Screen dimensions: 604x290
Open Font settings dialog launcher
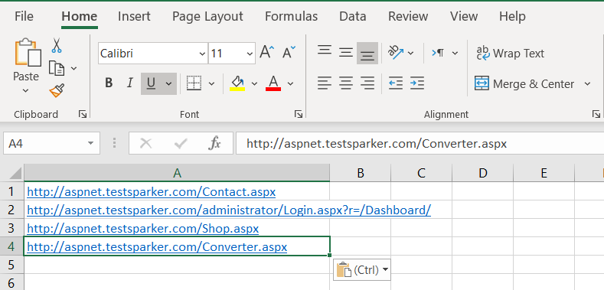(x=299, y=114)
